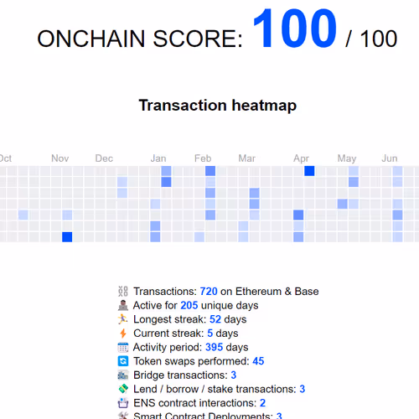The height and width of the screenshot is (419, 419).
Task: Click the '3' value after Bridge transactions
Action: click(234, 375)
